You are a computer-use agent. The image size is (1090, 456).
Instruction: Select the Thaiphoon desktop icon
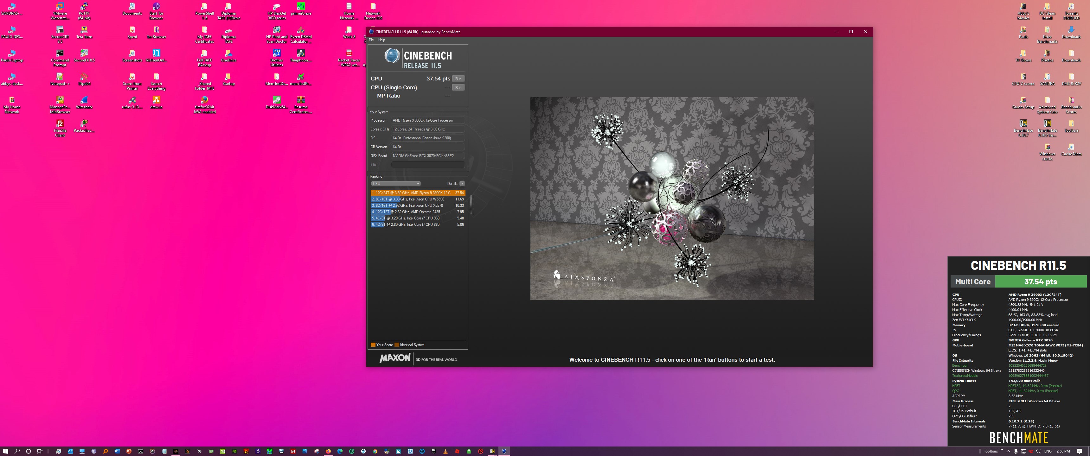pyautogui.click(x=301, y=56)
